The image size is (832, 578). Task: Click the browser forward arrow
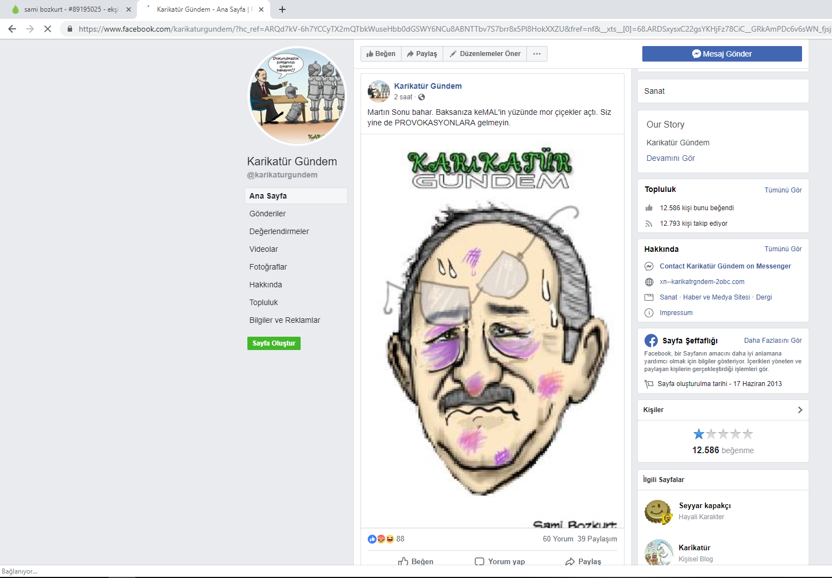pos(30,29)
